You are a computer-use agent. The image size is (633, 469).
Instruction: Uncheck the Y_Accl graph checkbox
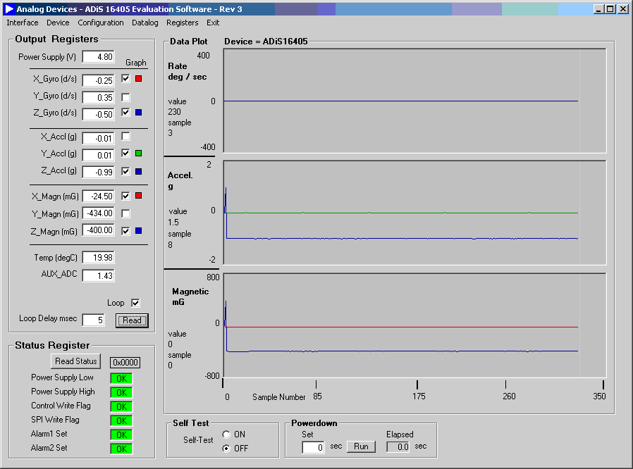tap(125, 153)
